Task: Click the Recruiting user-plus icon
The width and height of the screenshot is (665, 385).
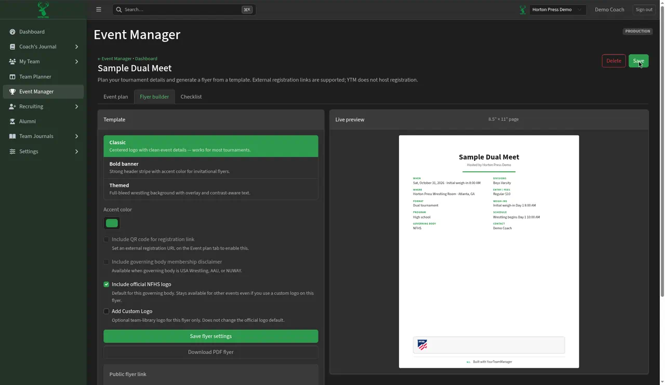Action: [12, 106]
